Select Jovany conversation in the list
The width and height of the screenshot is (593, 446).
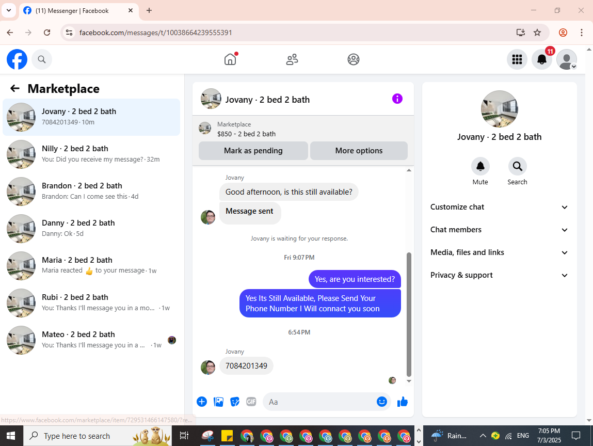[91, 117]
